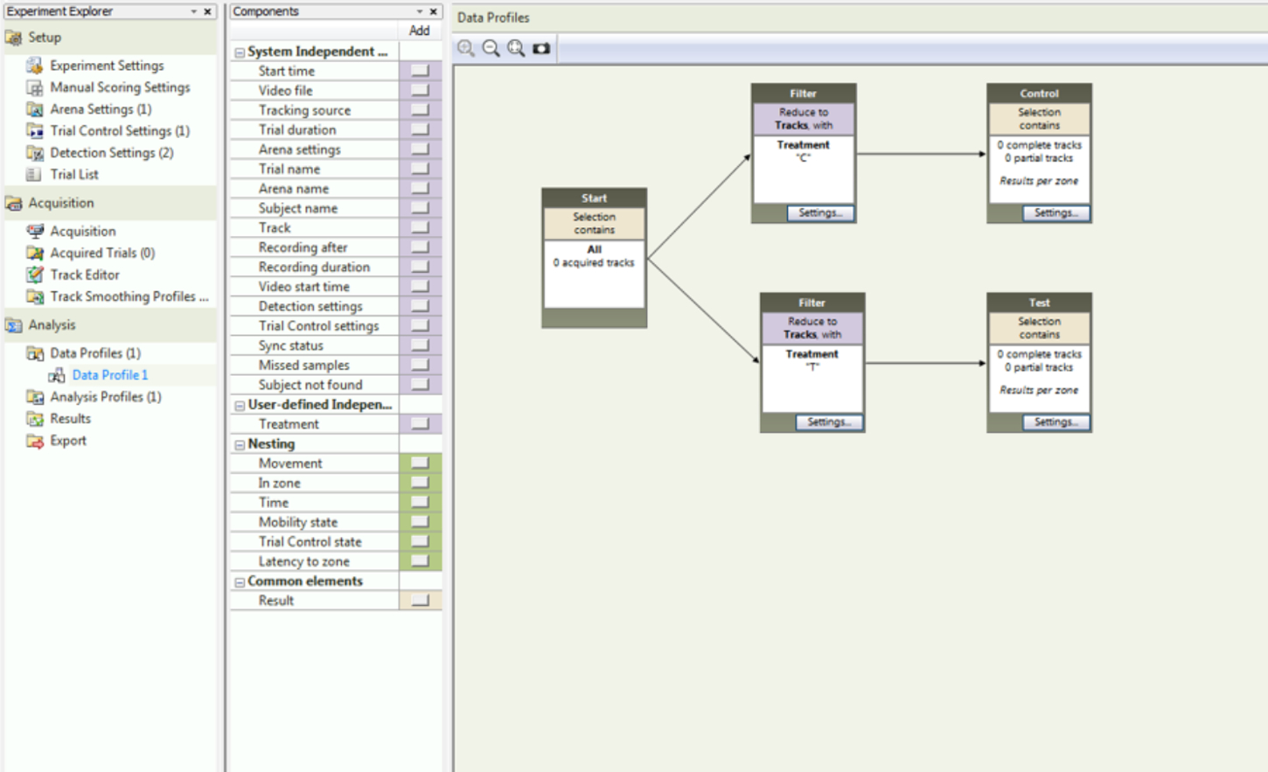Viewport: 1268px width, 772px height.
Task: Select Data Profile 1 in tree
Action: 109,375
